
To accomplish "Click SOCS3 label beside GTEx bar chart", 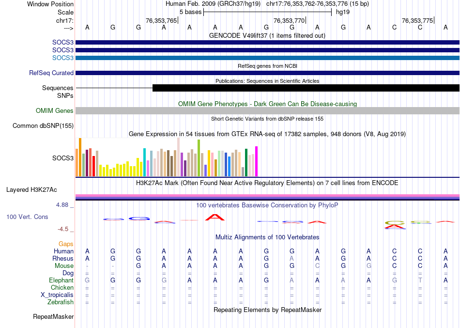I will coord(63,158).
